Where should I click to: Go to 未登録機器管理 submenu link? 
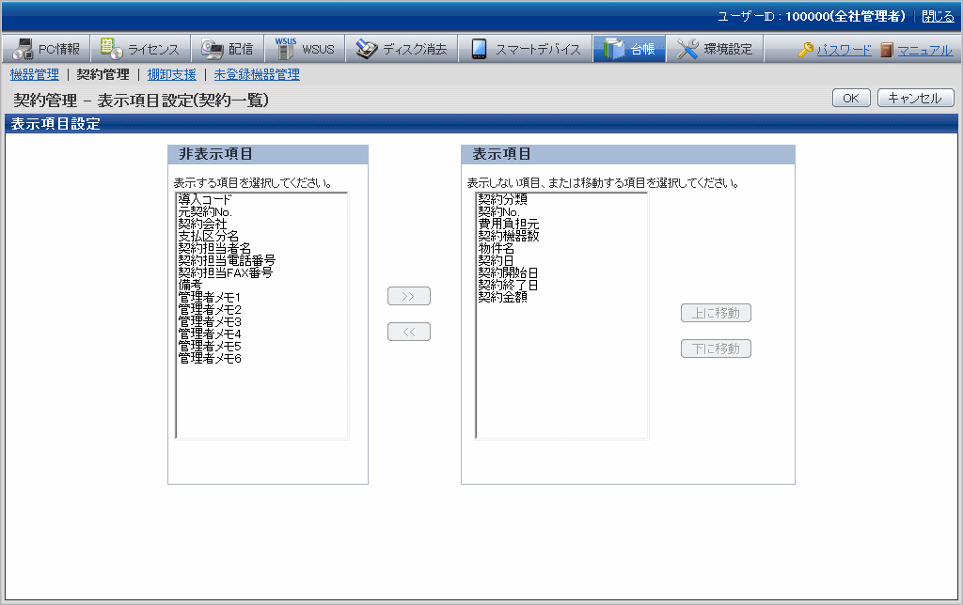point(257,74)
